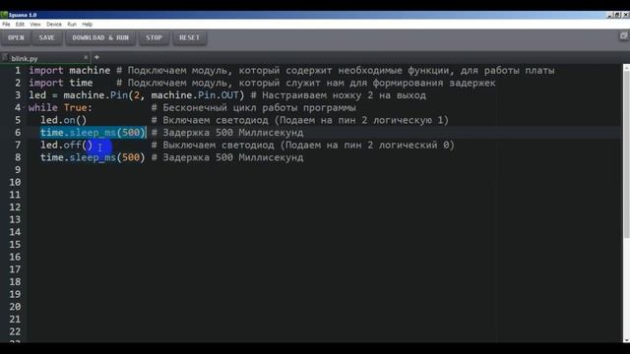Click the OPEN button

pyautogui.click(x=16, y=37)
